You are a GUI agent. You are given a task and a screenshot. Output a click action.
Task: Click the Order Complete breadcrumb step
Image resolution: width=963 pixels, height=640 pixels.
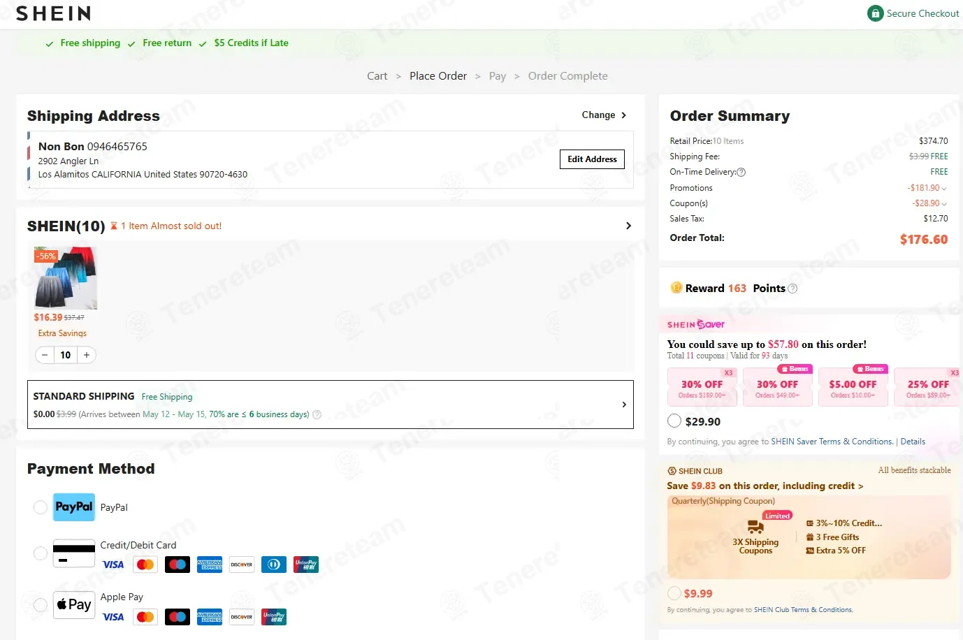[x=567, y=76]
